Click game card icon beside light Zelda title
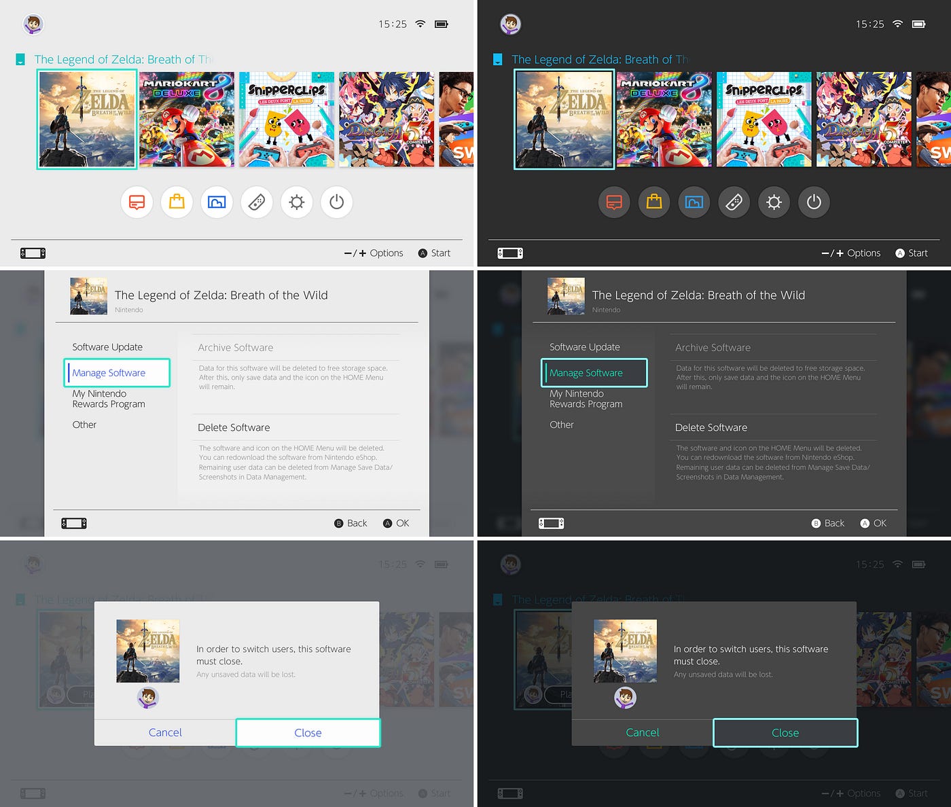The height and width of the screenshot is (807, 951). [20, 60]
